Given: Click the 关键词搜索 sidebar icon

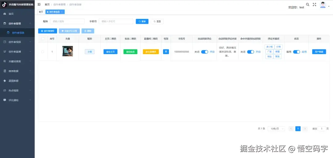Looking at the screenshot, I should click(x=5, y=61).
